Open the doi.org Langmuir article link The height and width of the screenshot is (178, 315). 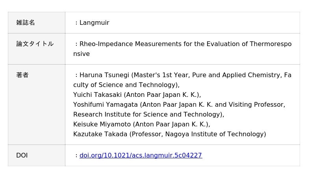click(141, 156)
